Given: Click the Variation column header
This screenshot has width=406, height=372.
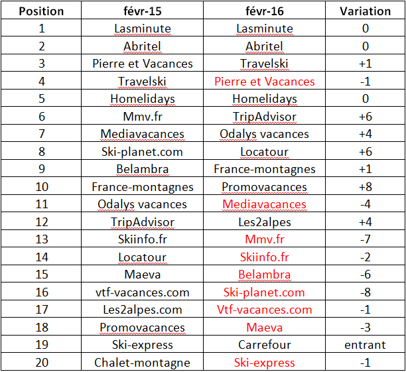Looking at the screenshot, I should click(365, 11).
